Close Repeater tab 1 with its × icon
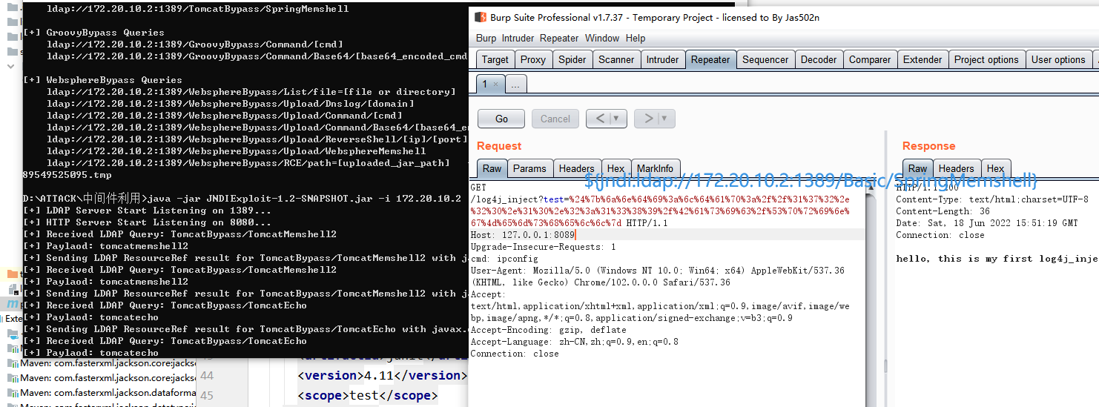Viewport: 1099px width, 407px height. [496, 85]
